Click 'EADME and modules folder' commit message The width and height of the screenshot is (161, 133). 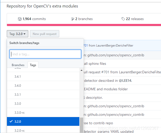point(106,89)
